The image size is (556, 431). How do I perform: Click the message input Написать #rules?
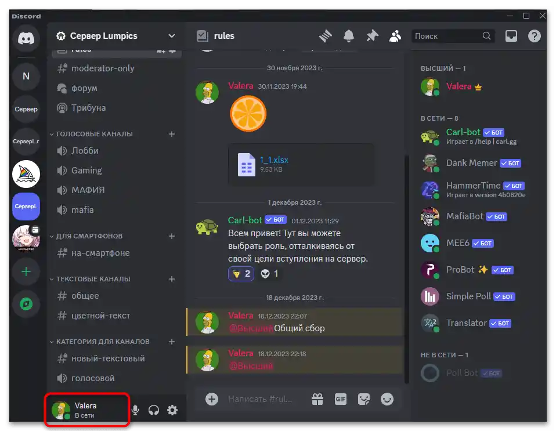click(x=260, y=399)
